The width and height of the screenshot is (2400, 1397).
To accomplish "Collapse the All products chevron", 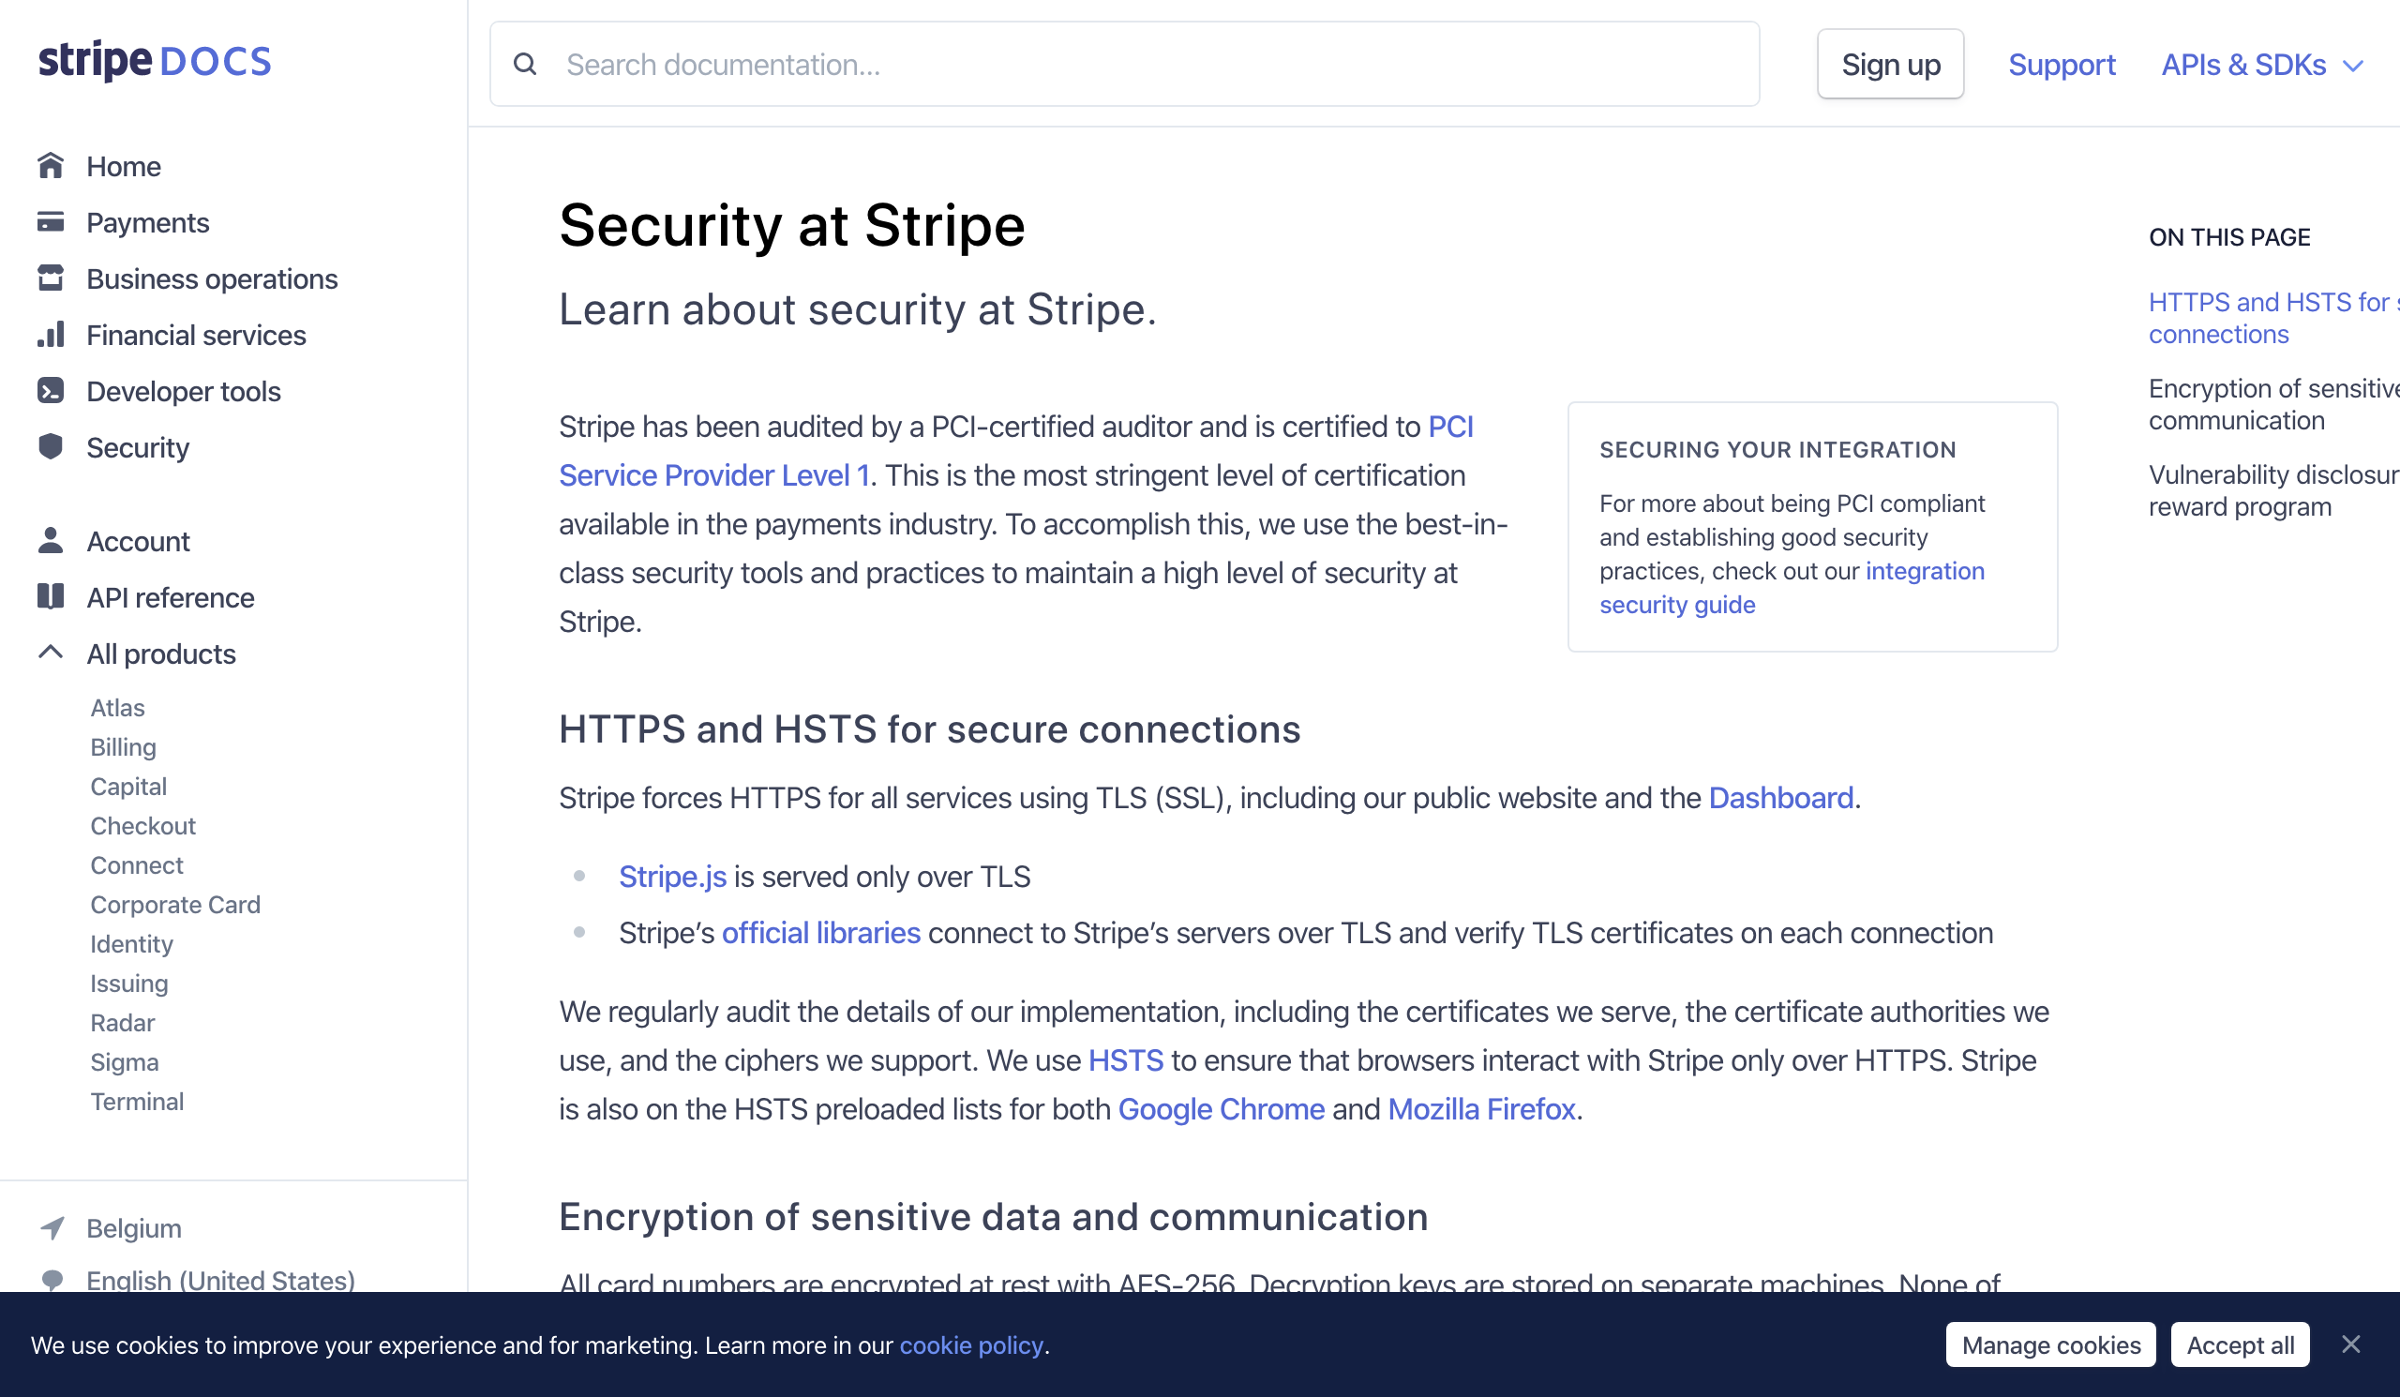I will click(x=51, y=653).
